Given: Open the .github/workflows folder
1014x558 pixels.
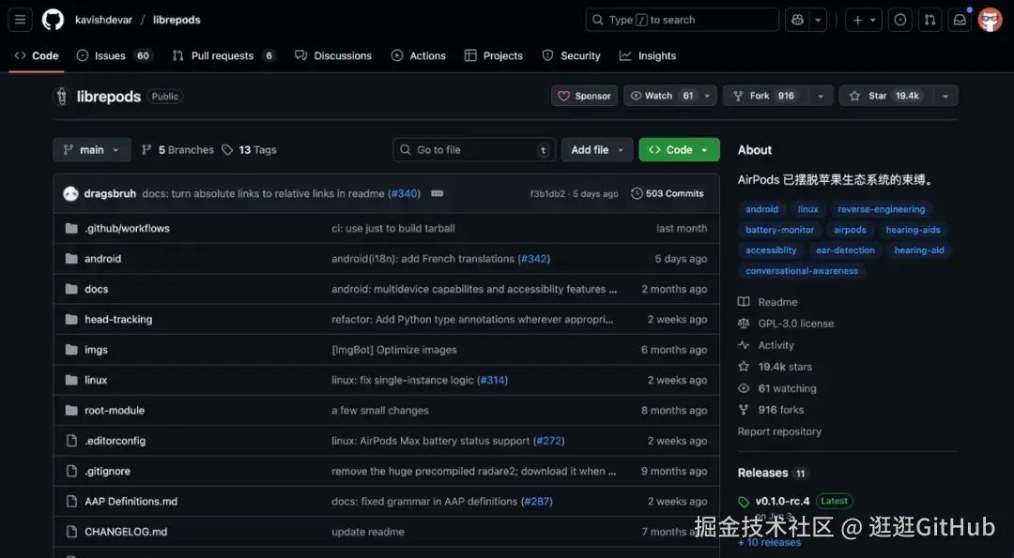Looking at the screenshot, I should tap(127, 228).
